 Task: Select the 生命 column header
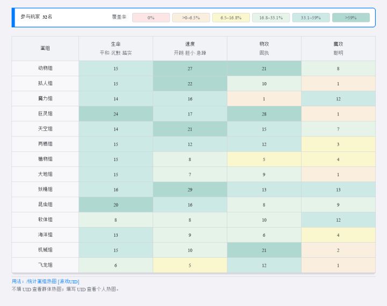tap(116, 48)
